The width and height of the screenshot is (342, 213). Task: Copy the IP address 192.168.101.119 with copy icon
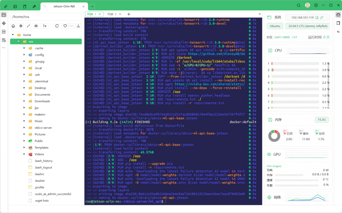[317, 17]
